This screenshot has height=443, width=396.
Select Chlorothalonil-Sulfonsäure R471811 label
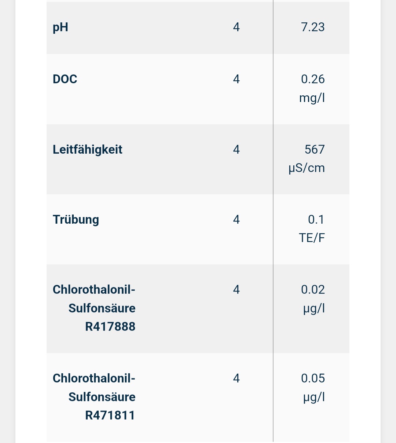[x=94, y=397]
